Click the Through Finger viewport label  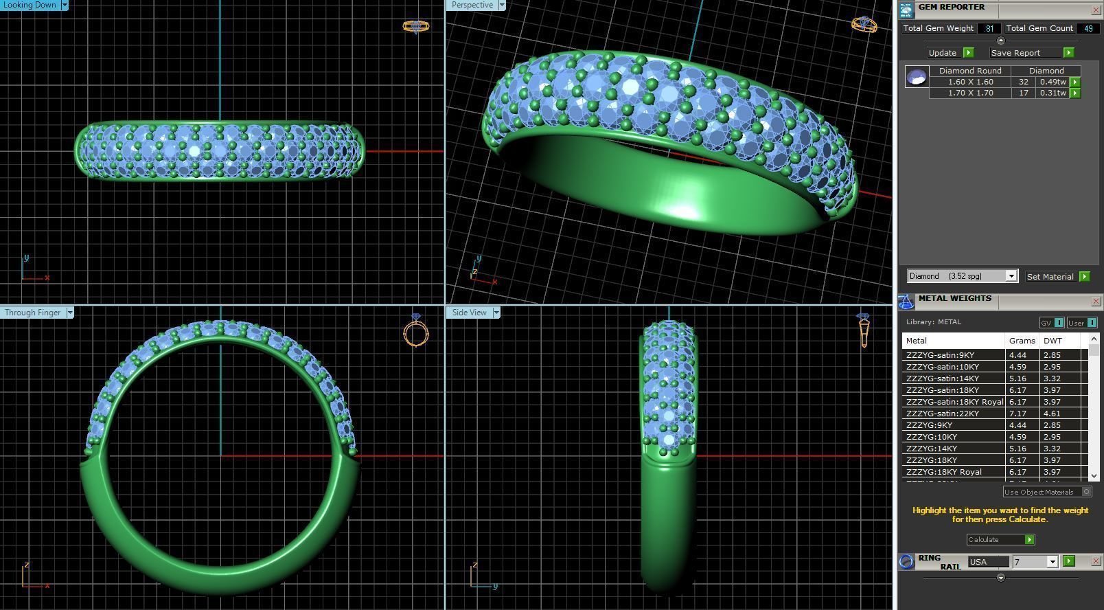[x=32, y=313]
